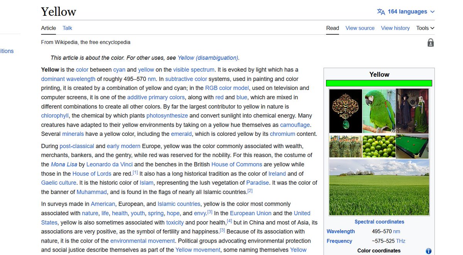The width and height of the screenshot is (463, 255).
Task: Open the 164 languages dropdown
Action: [x=406, y=12]
